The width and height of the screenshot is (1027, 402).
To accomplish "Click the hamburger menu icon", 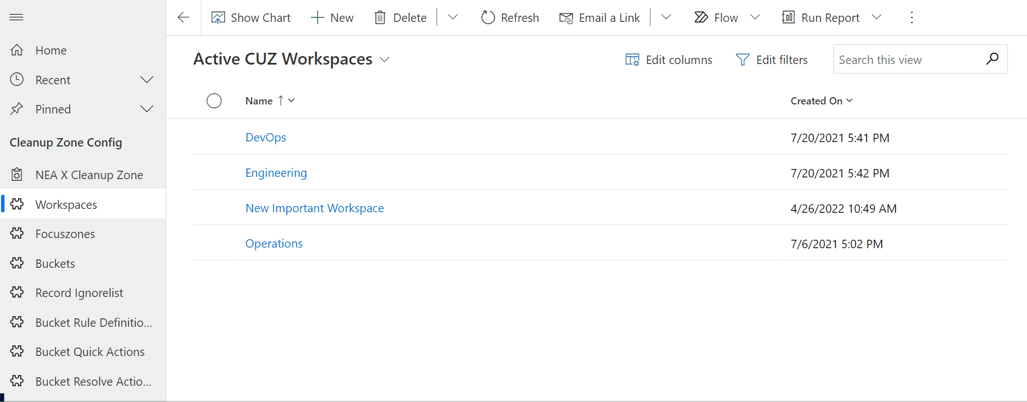I will pos(16,17).
